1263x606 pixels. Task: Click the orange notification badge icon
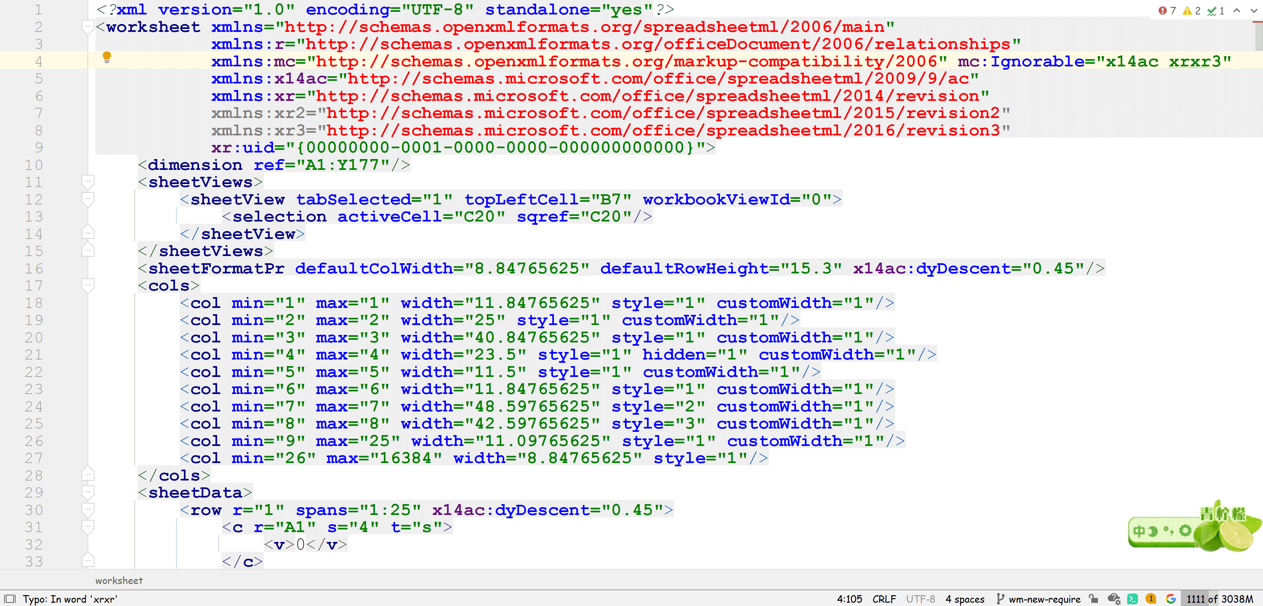1151,598
